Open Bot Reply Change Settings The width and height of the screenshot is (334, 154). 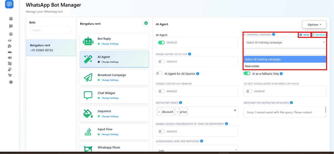click(110, 44)
